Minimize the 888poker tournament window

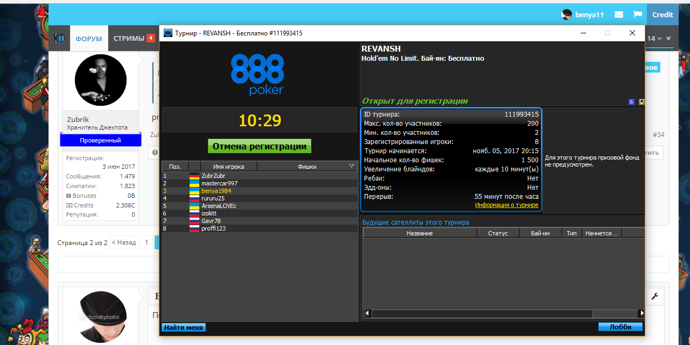[583, 33]
